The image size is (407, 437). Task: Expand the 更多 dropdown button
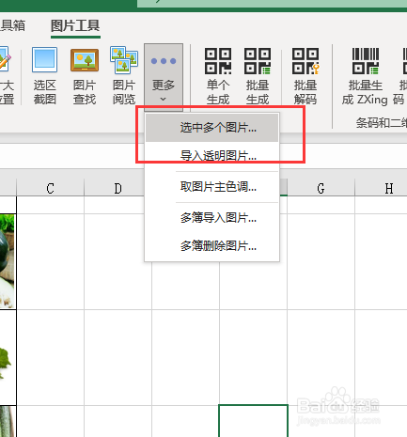164,77
